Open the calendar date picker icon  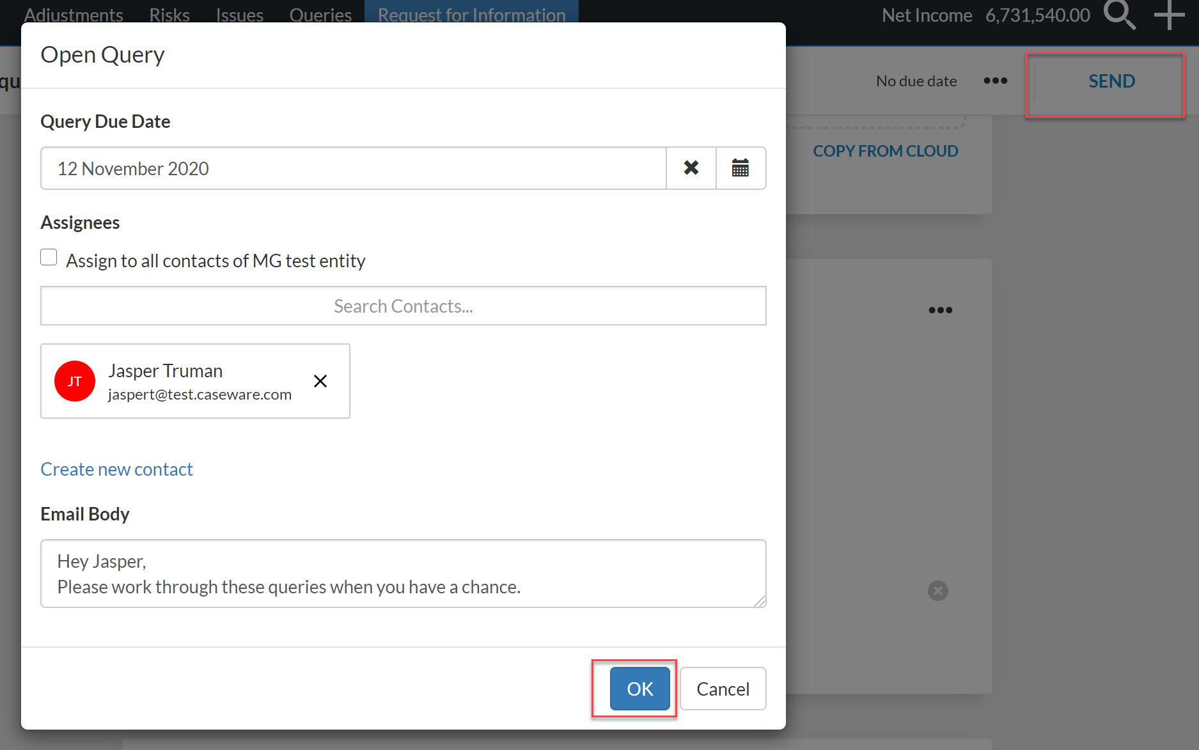point(741,168)
